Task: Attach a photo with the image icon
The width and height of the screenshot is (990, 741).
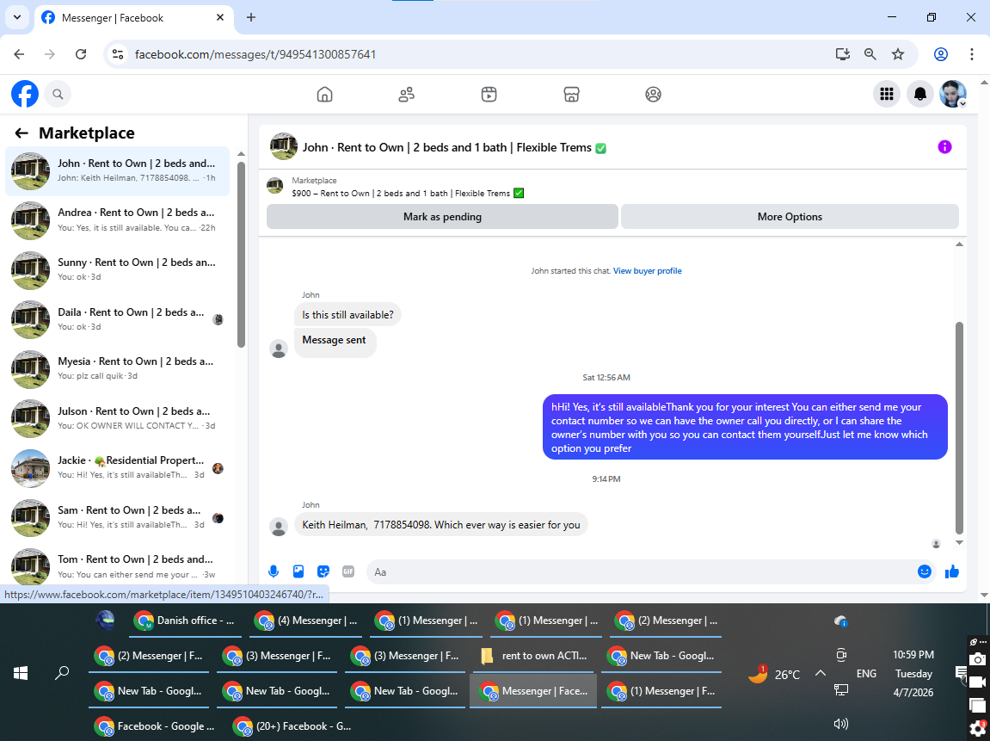Action: point(298,571)
